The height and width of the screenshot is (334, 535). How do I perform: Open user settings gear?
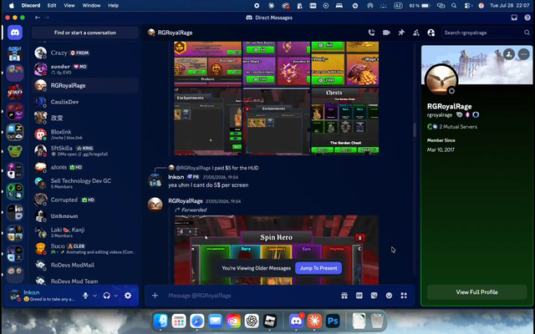click(x=128, y=296)
